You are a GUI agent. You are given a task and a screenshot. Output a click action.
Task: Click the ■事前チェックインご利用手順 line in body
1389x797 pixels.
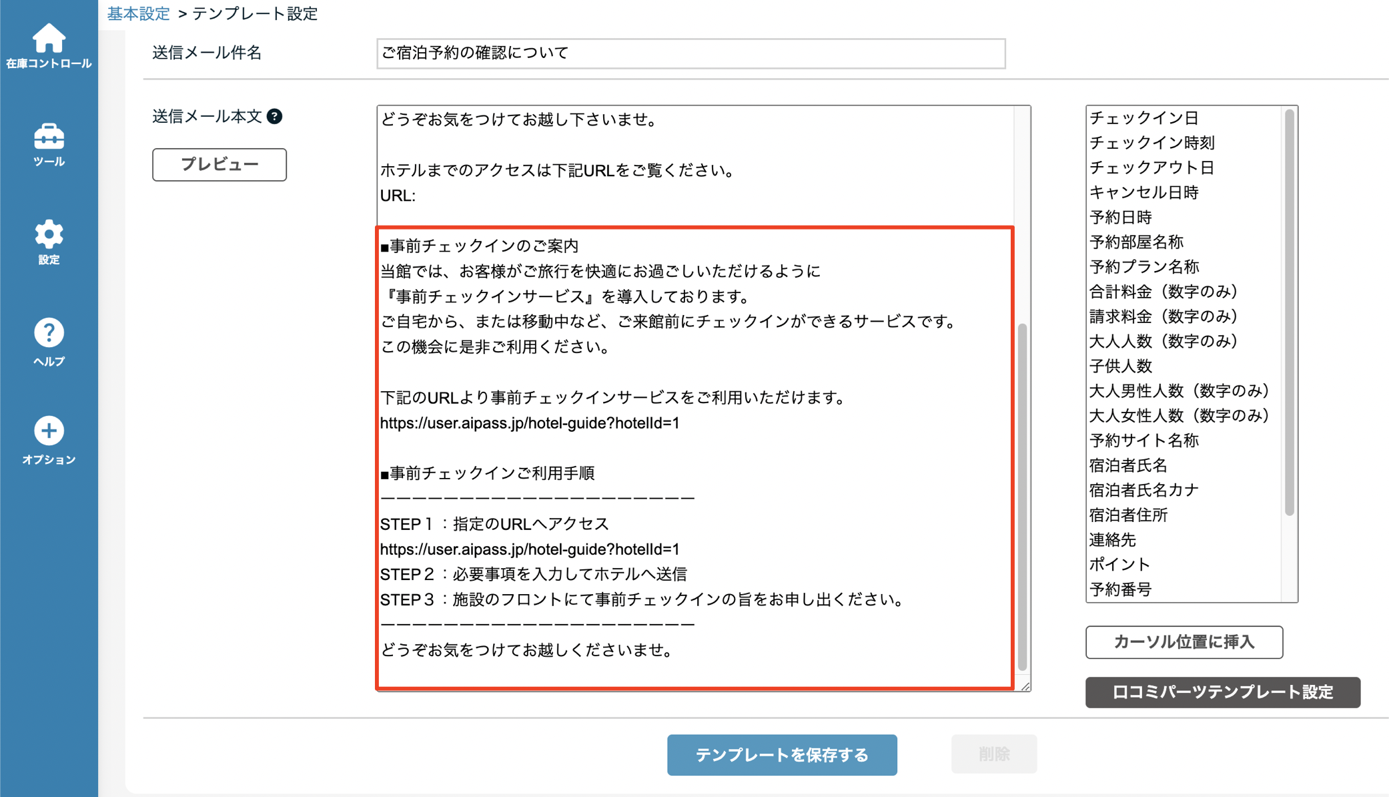point(487,473)
